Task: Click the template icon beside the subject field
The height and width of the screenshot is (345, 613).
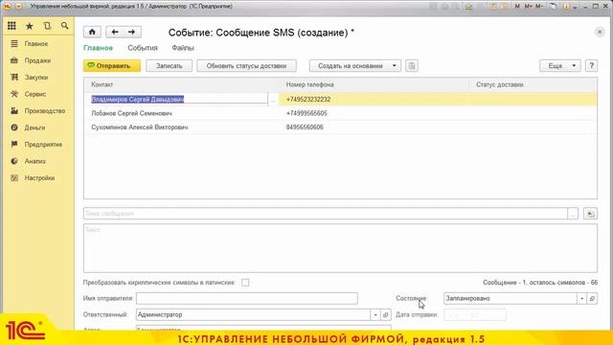Action: click(x=590, y=214)
